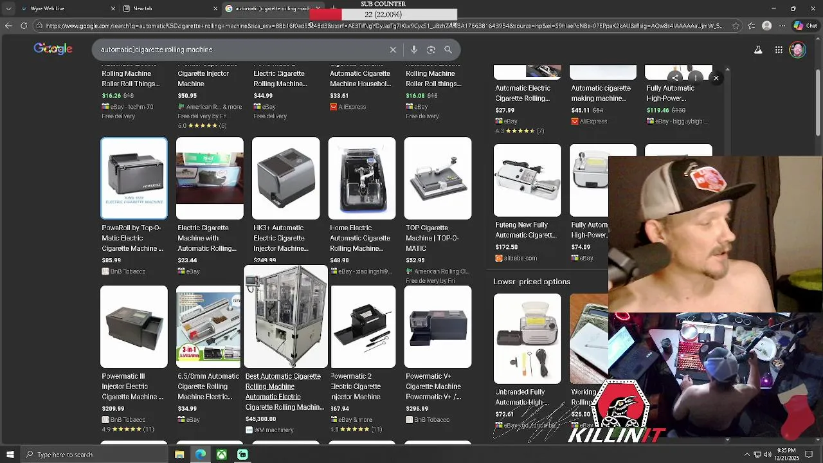This screenshot has width=823, height=463.
Task: Bookmark this page with the star icon
Action: pos(736,26)
